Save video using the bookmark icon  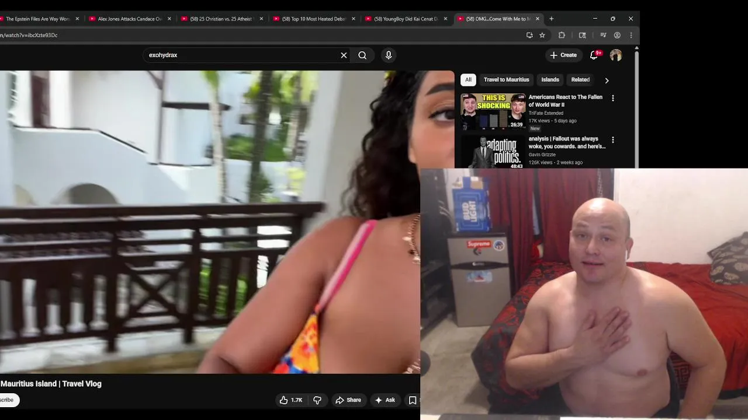point(413,400)
